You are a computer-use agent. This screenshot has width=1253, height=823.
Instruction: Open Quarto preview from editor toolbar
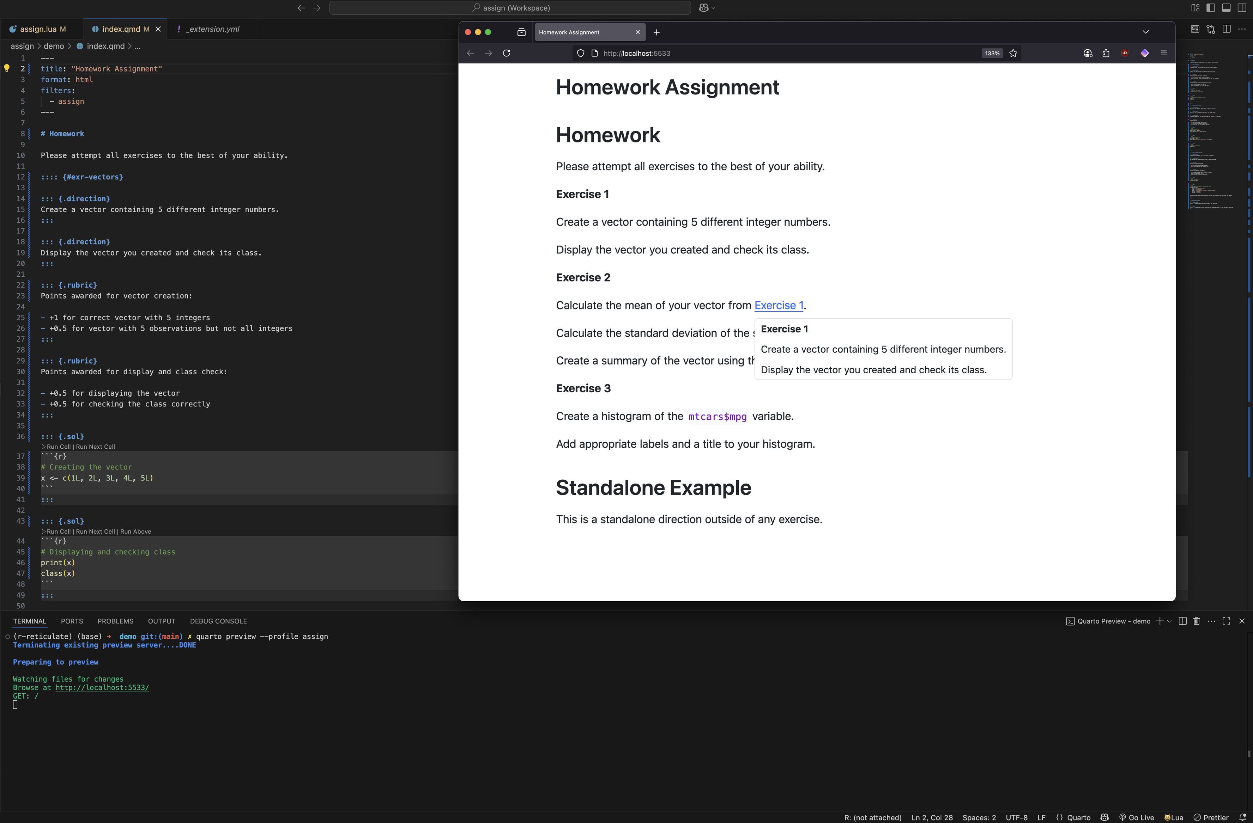pyautogui.click(x=1195, y=29)
